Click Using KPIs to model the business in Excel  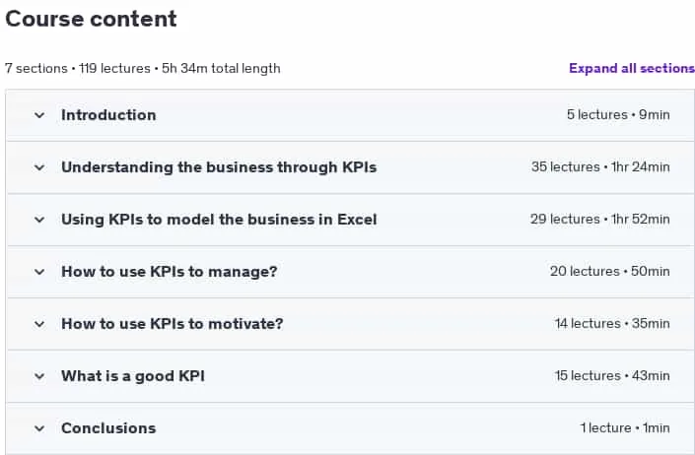[219, 220]
